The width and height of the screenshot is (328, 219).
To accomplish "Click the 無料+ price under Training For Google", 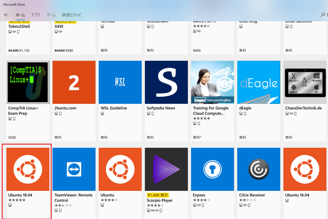I will pos(197,137).
